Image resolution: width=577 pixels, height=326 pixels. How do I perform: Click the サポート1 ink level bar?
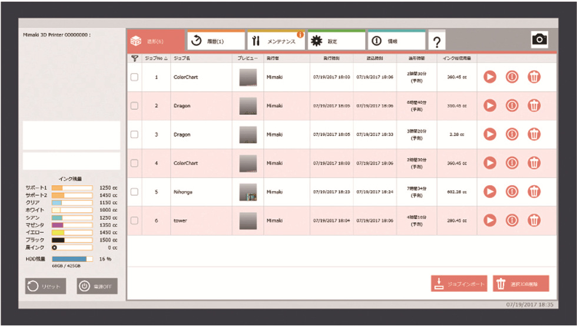72,188
